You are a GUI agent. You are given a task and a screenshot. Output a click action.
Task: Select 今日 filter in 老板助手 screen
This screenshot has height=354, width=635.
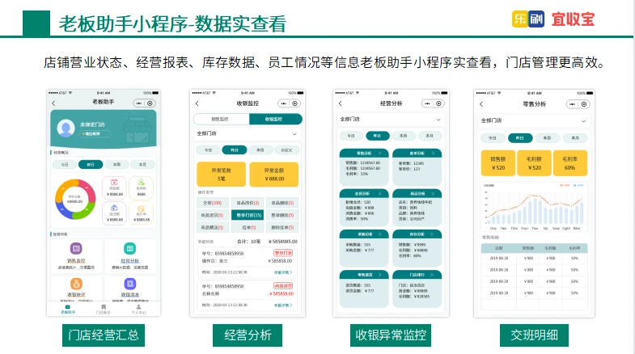[x=64, y=164]
